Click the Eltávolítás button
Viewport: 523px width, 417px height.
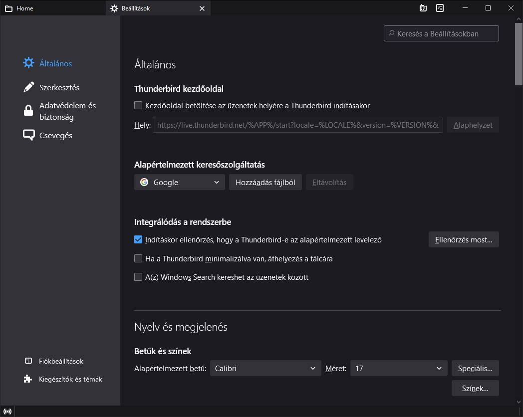pos(329,183)
